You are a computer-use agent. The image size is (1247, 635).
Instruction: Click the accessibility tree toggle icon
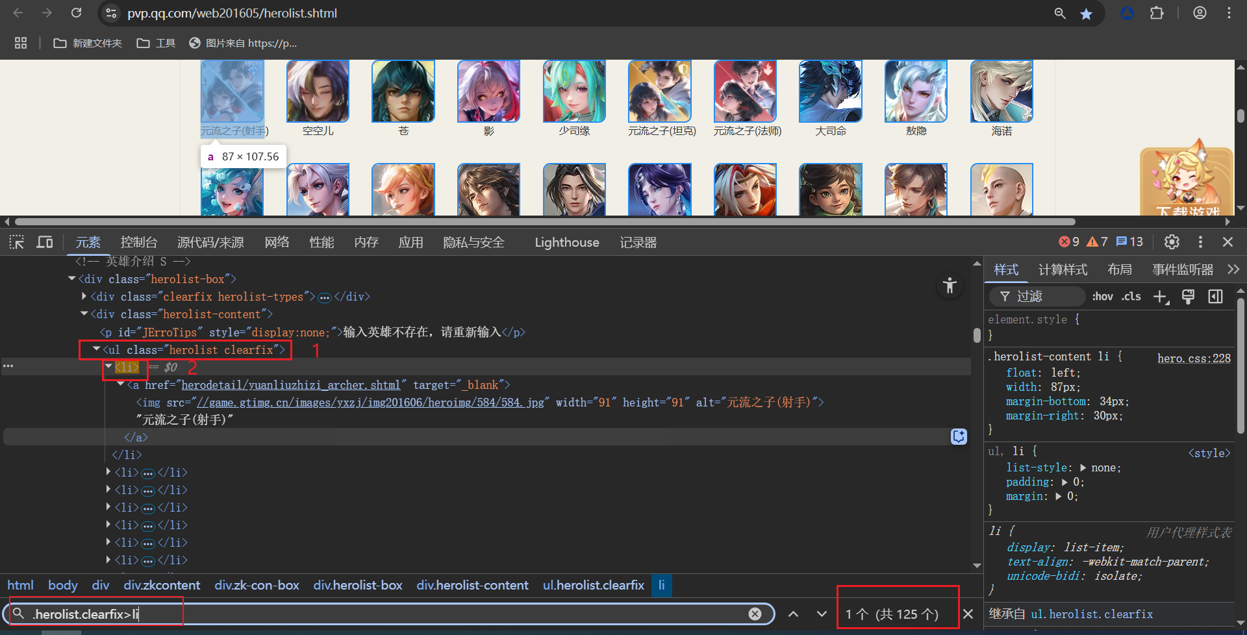click(x=950, y=285)
